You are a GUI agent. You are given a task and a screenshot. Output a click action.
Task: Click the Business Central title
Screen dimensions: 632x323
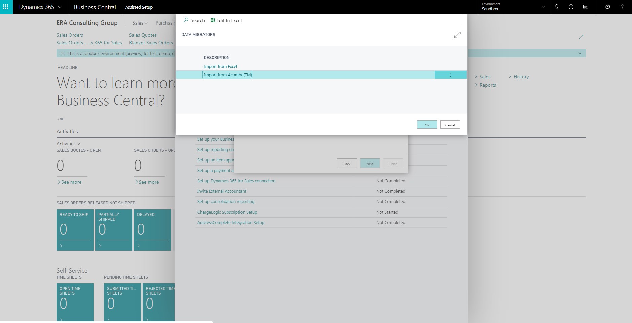(x=95, y=7)
